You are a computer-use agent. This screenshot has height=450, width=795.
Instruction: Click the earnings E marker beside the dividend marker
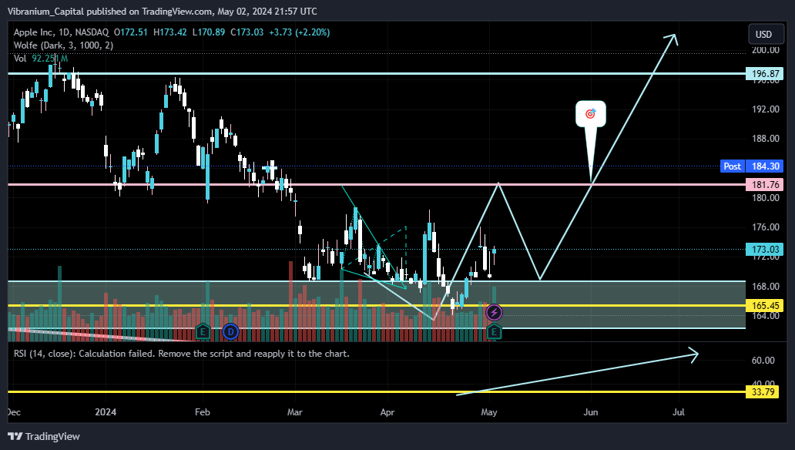coord(203,332)
